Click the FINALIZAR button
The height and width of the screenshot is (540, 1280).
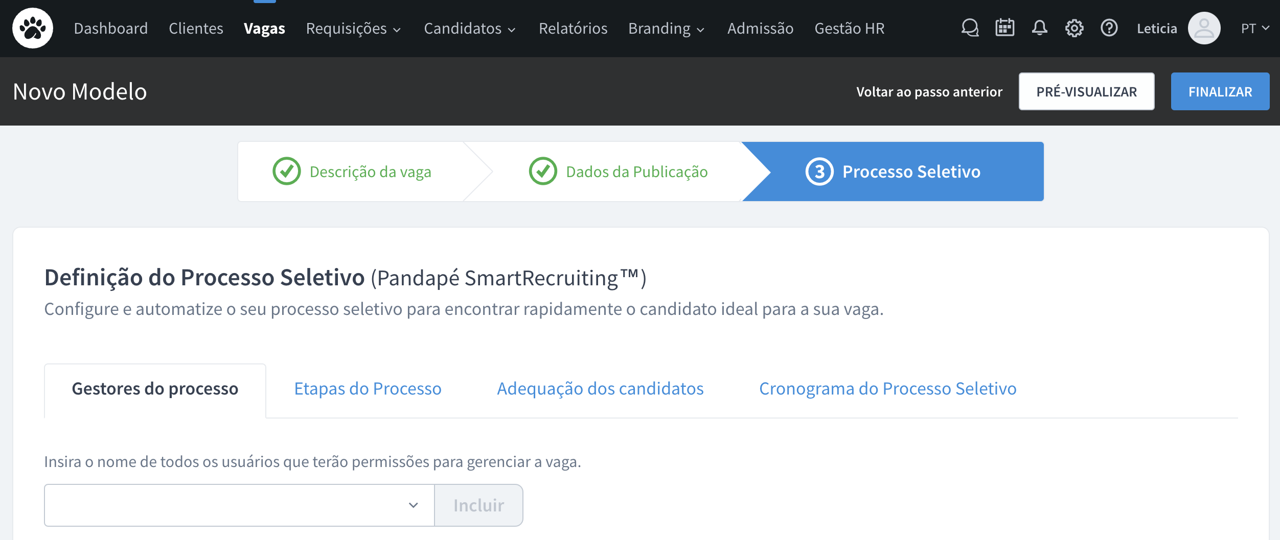[1220, 92]
